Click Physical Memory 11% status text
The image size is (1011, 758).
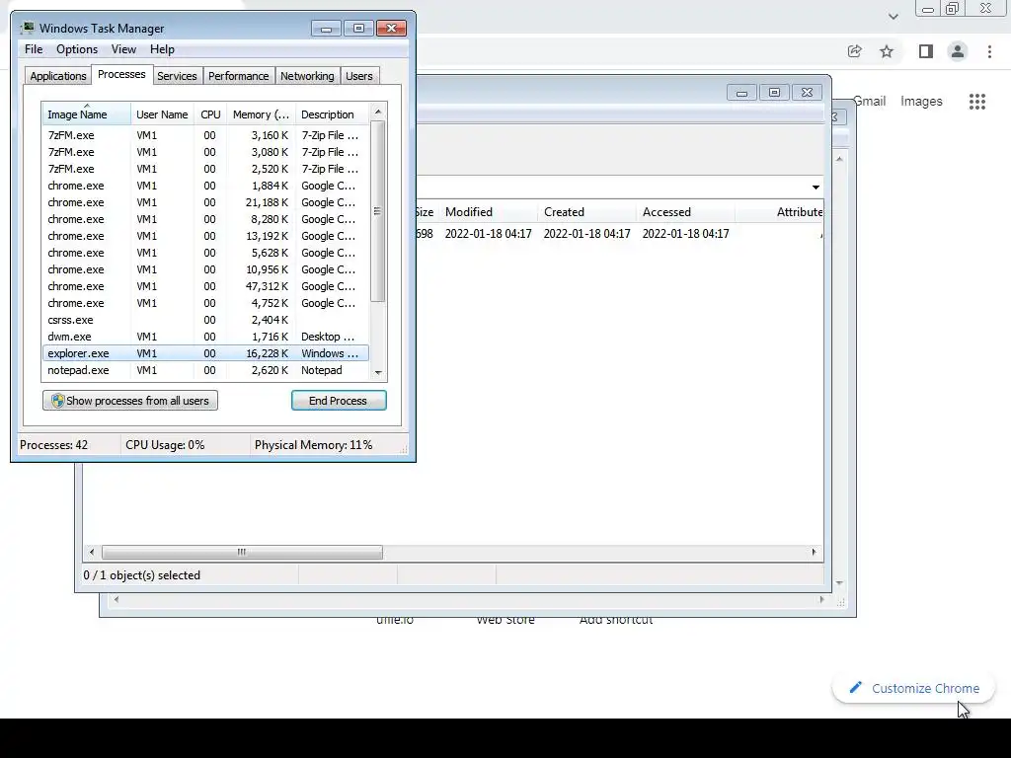[313, 445]
